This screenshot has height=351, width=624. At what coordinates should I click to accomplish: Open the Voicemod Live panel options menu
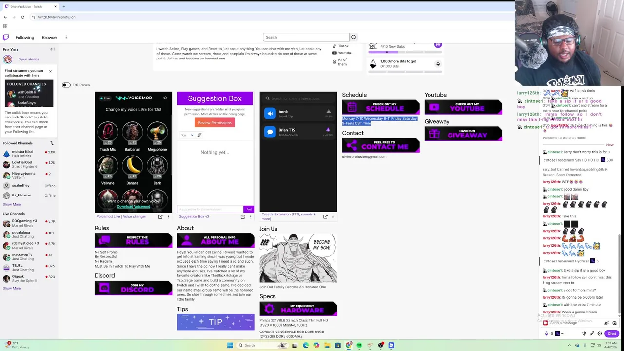168,217
